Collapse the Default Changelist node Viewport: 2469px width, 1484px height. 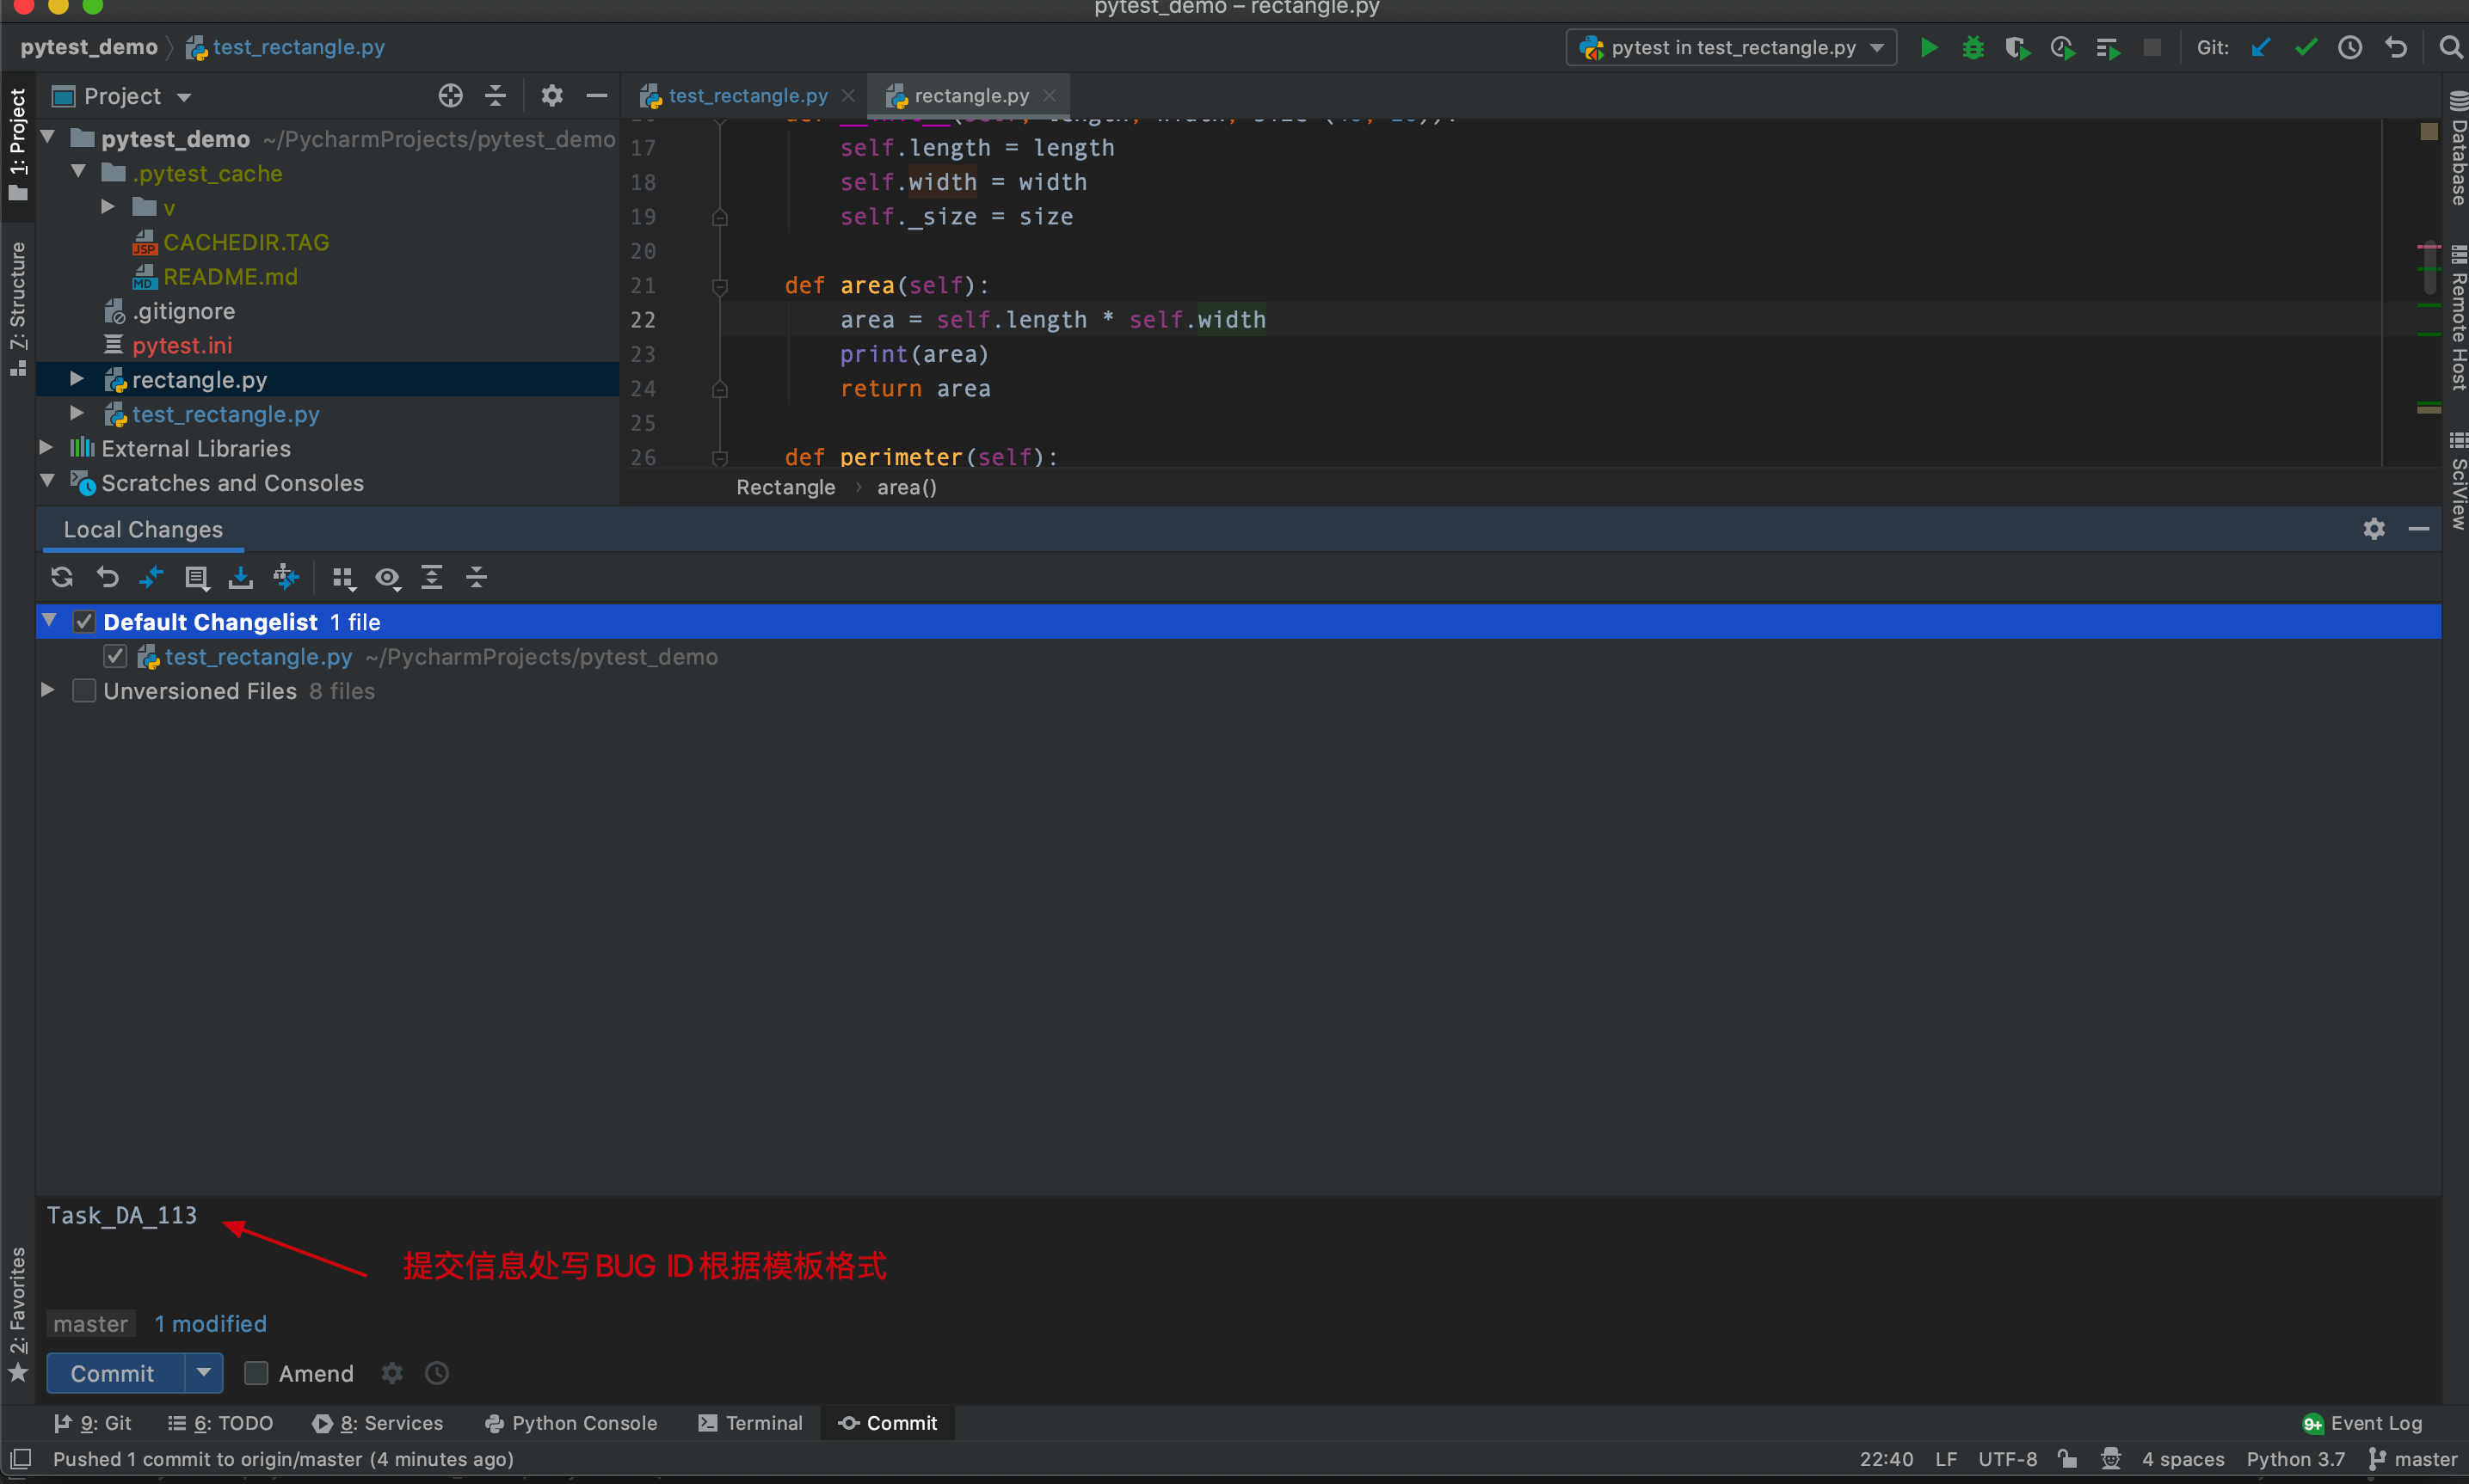point(48,621)
